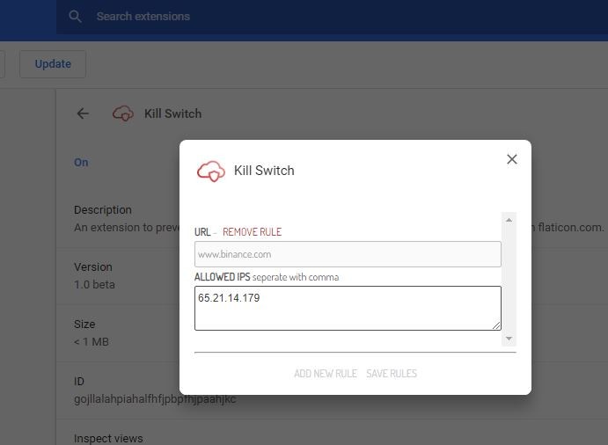Image resolution: width=608 pixels, height=445 pixels.
Task: Remove the rule via REMOVE RULE
Action: tap(252, 232)
